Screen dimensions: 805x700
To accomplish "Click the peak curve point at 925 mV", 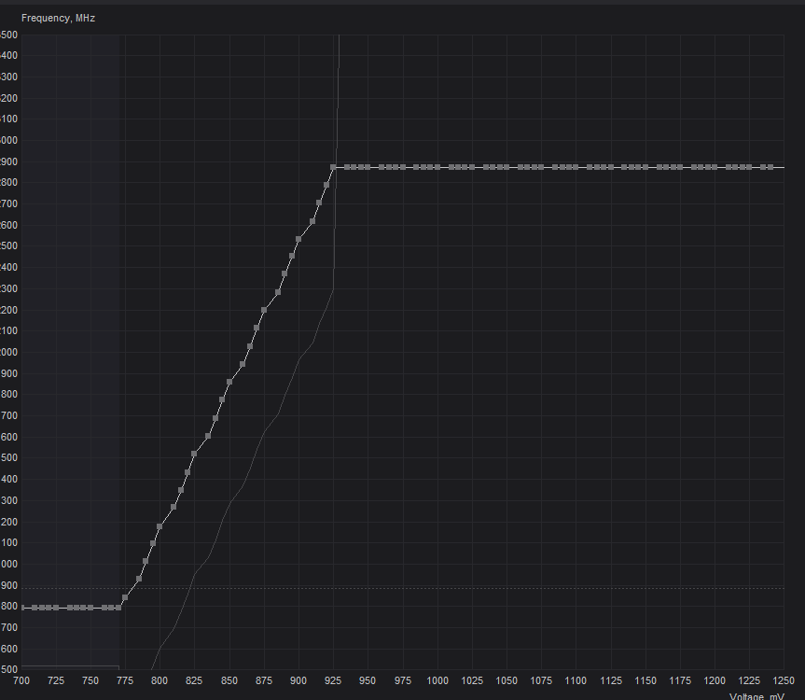I will pos(333,167).
